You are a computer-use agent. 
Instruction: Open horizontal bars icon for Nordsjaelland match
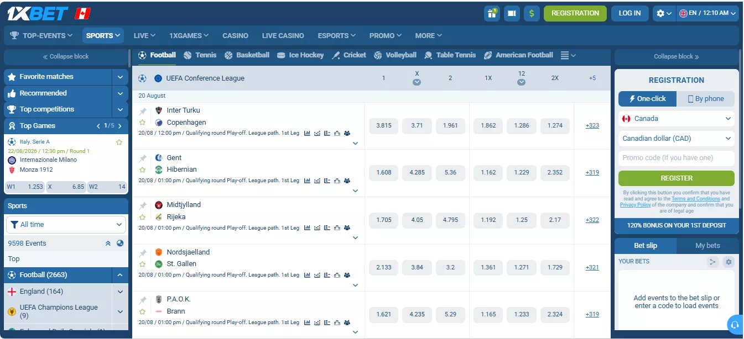pos(327,275)
